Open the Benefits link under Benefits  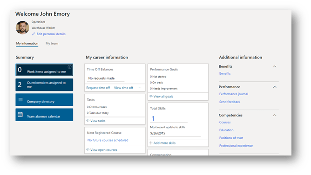tap(225, 73)
